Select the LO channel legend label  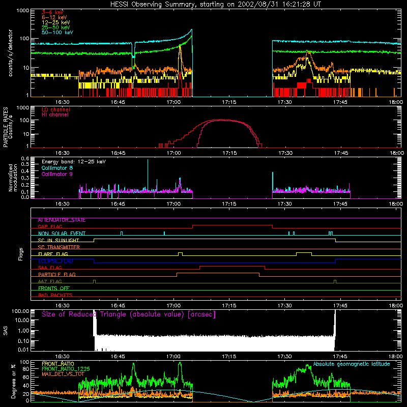click(x=56, y=109)
